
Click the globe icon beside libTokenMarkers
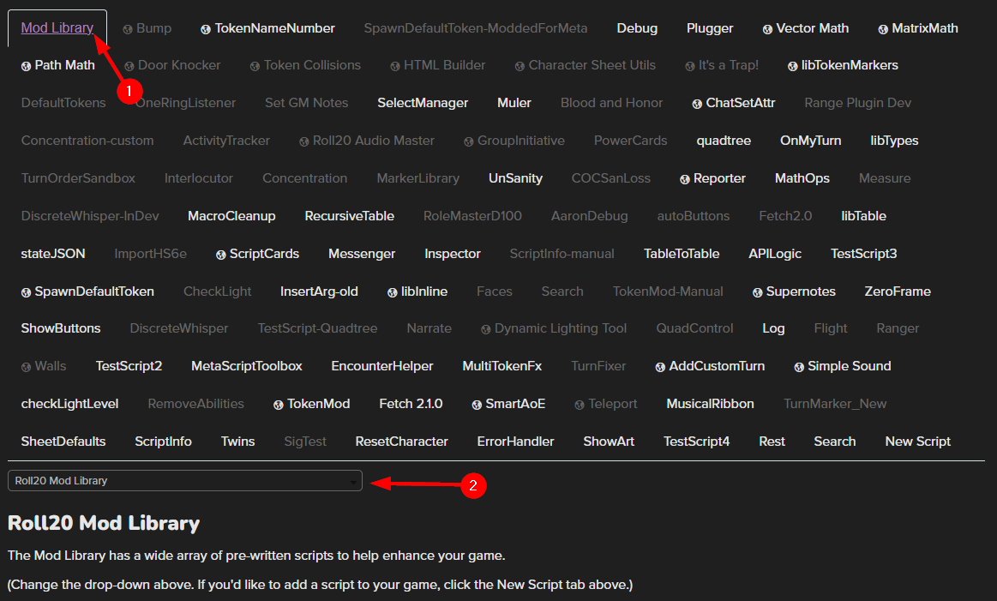(x=792, y=66)
